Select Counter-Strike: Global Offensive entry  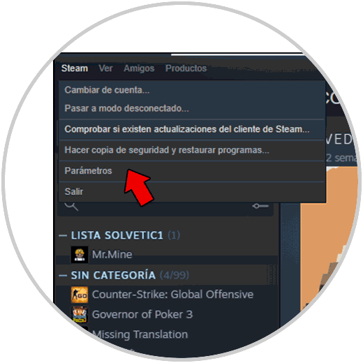172,295
